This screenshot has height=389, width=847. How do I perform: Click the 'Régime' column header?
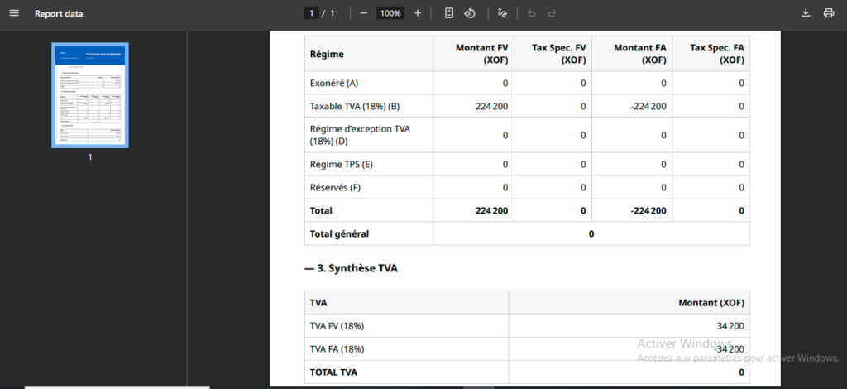coord(327,54)
